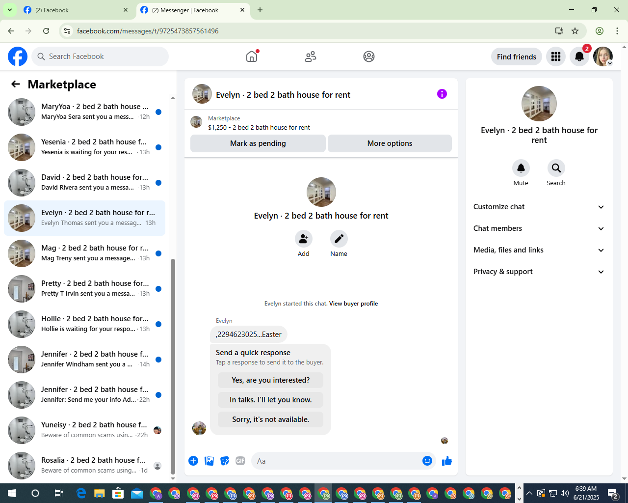Expand the Privacy & support section
The image size is (628, 503).
[x=539, y=272]
